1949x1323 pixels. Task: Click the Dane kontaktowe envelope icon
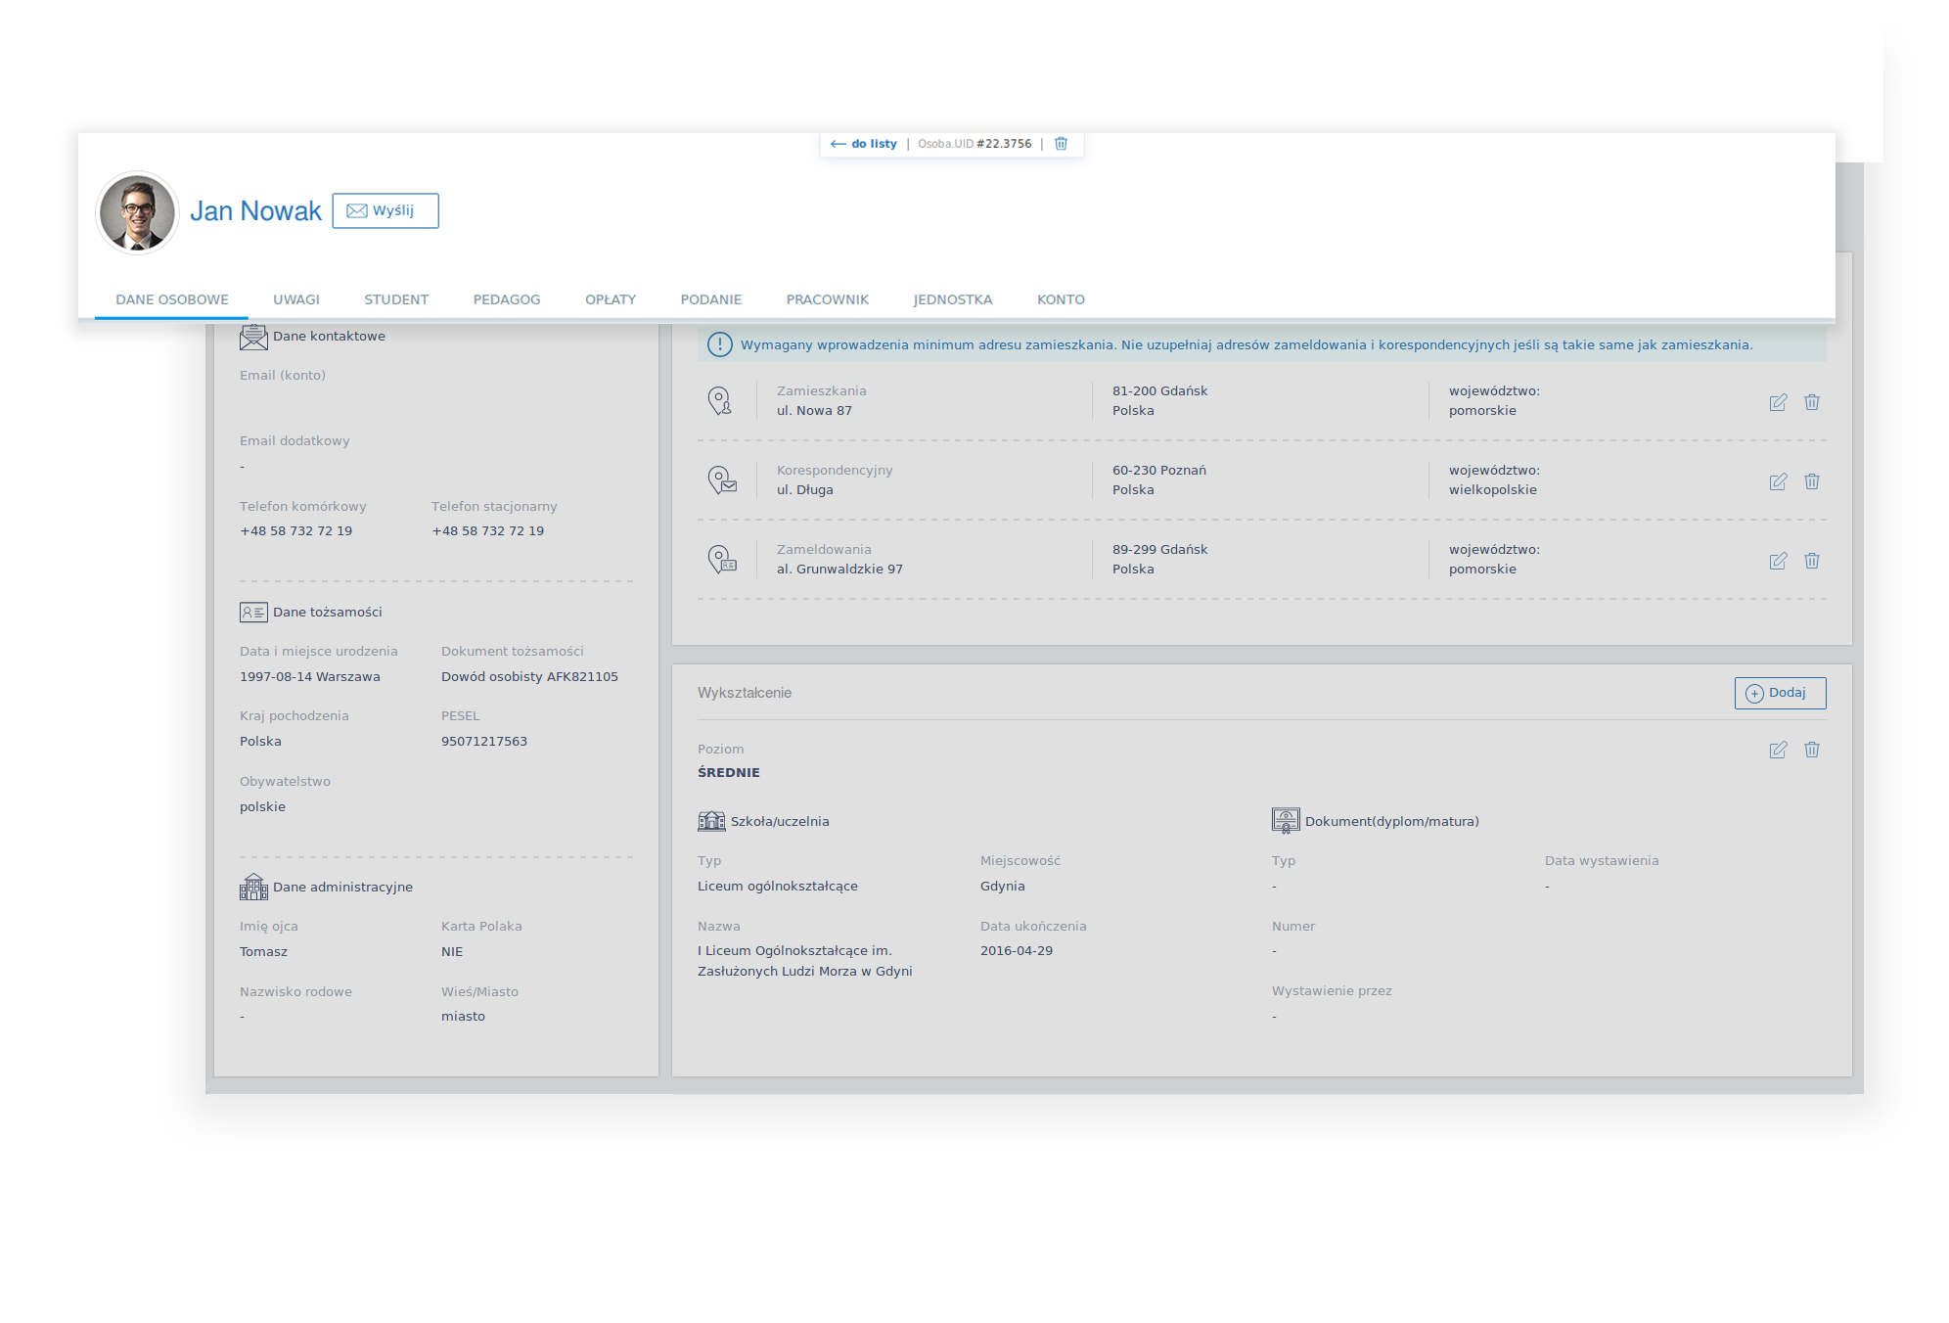(253, 337)
